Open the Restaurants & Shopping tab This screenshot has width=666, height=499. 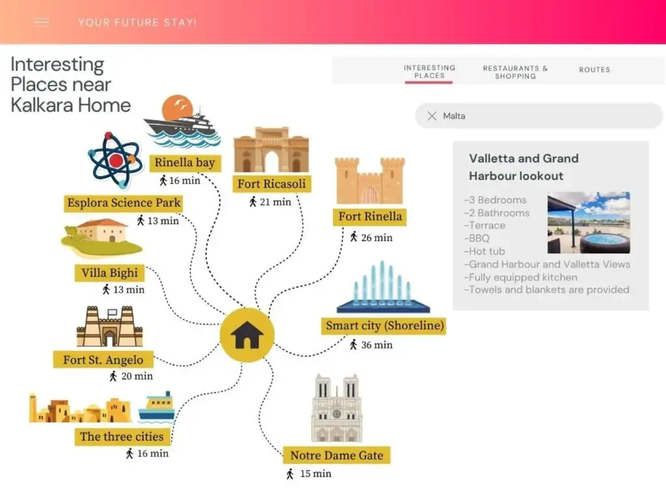[515, 72]
